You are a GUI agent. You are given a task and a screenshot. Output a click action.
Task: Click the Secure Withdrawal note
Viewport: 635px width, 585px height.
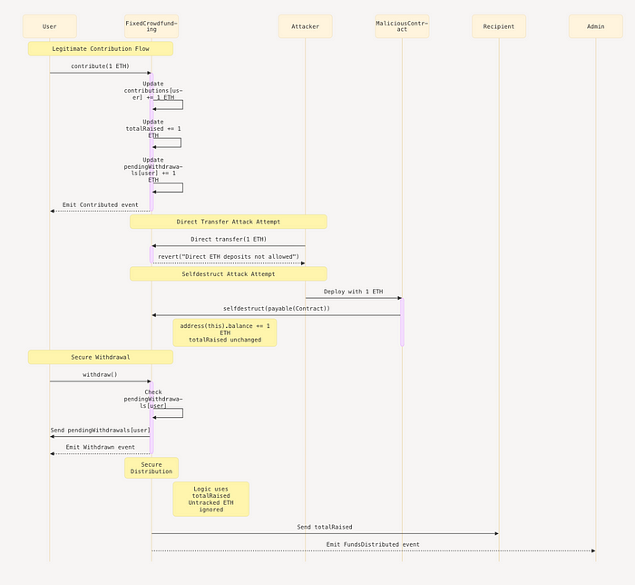(x=101, y=357)
